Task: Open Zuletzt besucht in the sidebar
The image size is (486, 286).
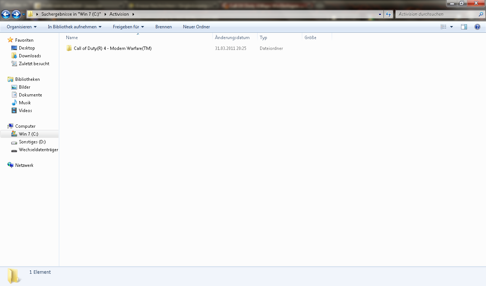Action: [x=34, y=64]
